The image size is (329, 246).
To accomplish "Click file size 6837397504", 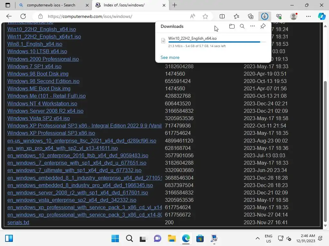I will tap(179, 185).
